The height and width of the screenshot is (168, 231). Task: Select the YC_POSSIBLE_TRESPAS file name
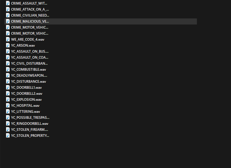pos(30,117)
